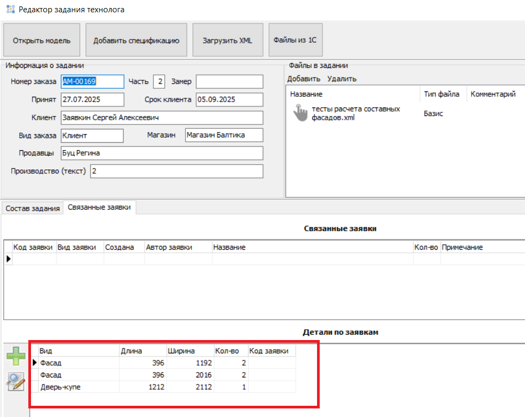525x417 pixels.
Task: Focus the Номер заказа field
Action: click(92, 81)
